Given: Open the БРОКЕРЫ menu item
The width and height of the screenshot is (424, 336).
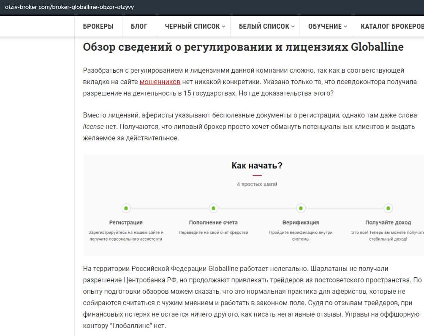Looking at the screenshot, I should coord(98,26).
